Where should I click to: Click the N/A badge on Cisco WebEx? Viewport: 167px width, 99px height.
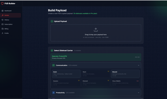[138, 81]
